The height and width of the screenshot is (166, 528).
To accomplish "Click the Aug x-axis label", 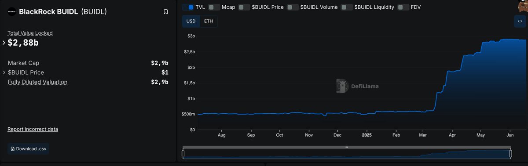I will (x=221, y=136).
